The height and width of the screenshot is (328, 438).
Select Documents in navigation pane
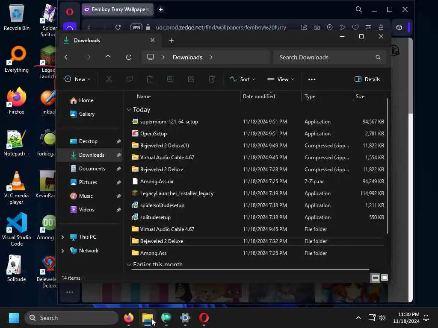[x=89, y=169]
